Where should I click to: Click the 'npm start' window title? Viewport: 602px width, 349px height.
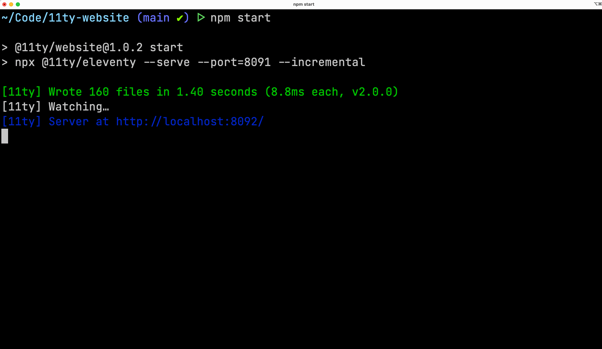point(304,4)
